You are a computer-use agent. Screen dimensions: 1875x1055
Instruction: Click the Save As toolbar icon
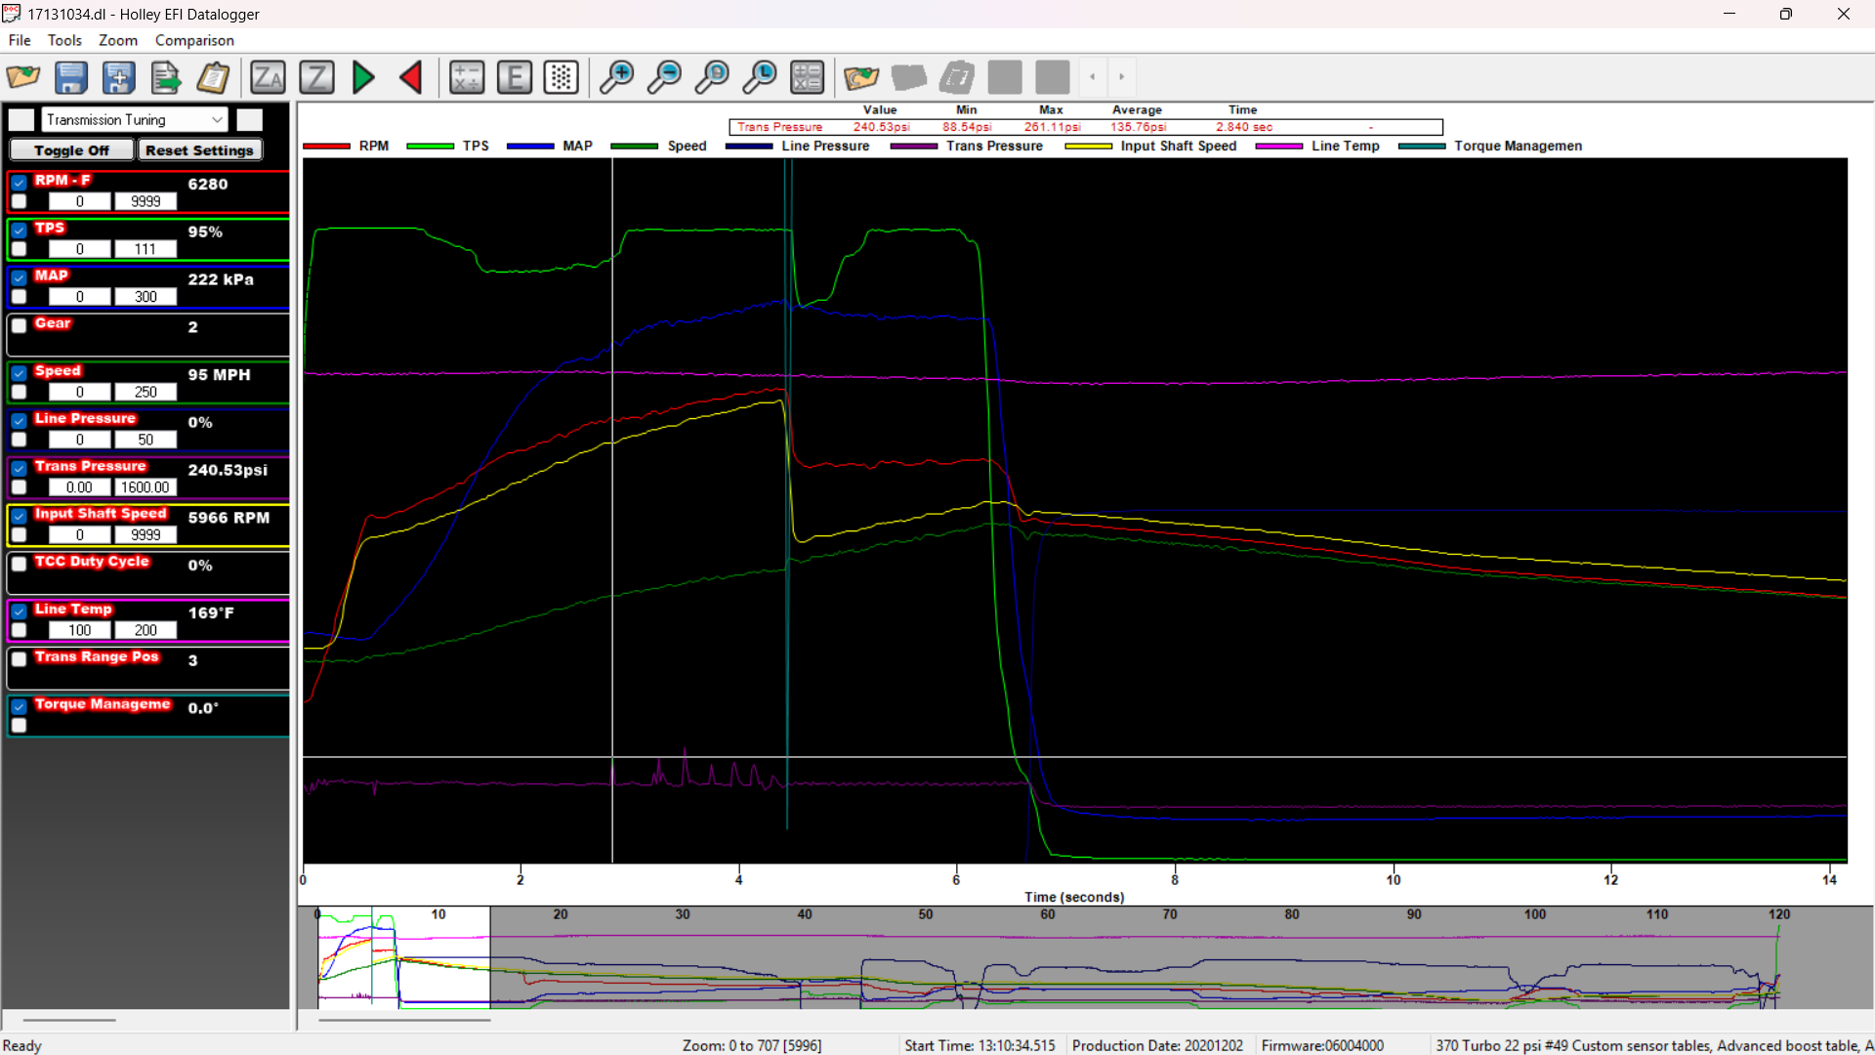(x=118, y=77)
